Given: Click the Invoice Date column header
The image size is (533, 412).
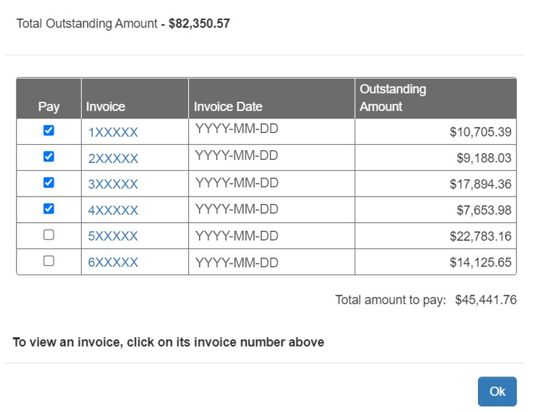Looking at the screenshot, I should pyautogui.click(x=228, y=106).
